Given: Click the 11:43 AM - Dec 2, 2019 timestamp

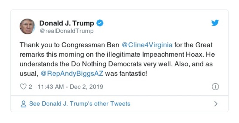Looking at the screenshot, I should point(70,87).
